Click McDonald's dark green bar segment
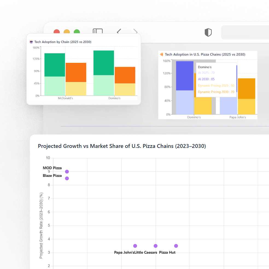269x269 pixels. click(x=55, y=65)
